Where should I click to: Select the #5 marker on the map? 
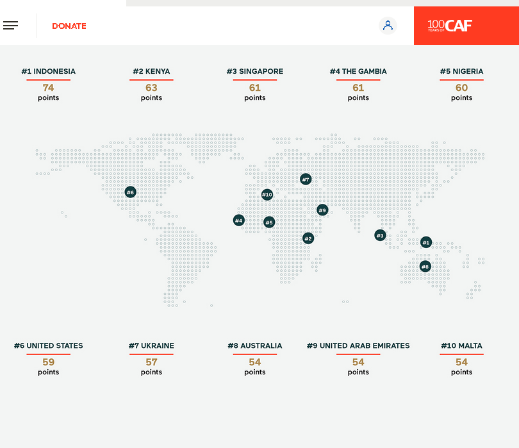269,222
